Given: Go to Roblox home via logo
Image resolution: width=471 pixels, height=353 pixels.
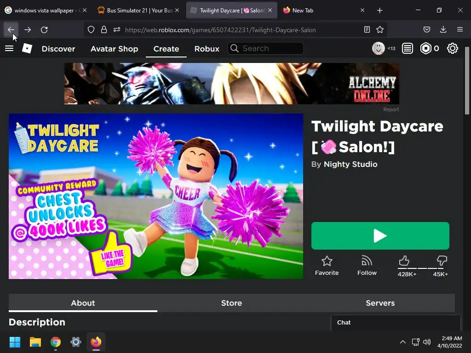Looking at the screenshot, I should pyautogui.click(x=27, y=48).
